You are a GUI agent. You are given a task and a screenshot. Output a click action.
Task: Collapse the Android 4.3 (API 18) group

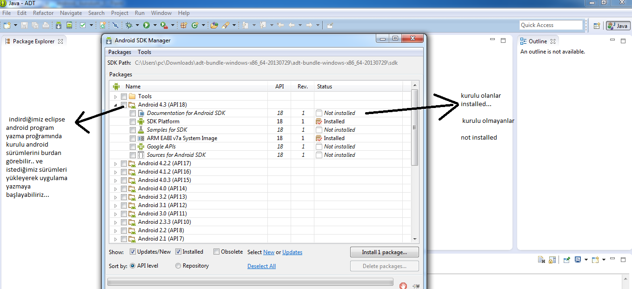pos(116,105)
